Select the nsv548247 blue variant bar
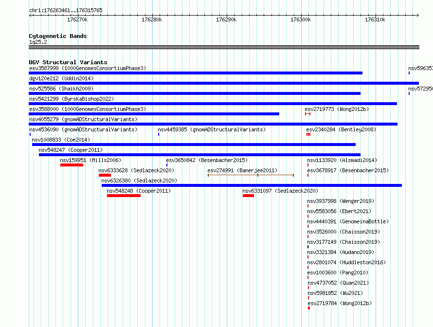This screenshot has height=327, width=433. tap(199, 155)
